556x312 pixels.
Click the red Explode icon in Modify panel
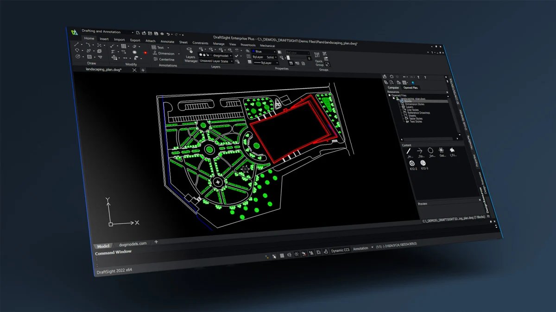(145, 53)
